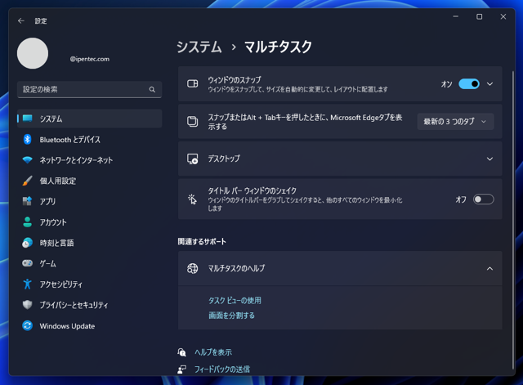
Task: Click the vertical scrollbar on right
Action: 512,220
